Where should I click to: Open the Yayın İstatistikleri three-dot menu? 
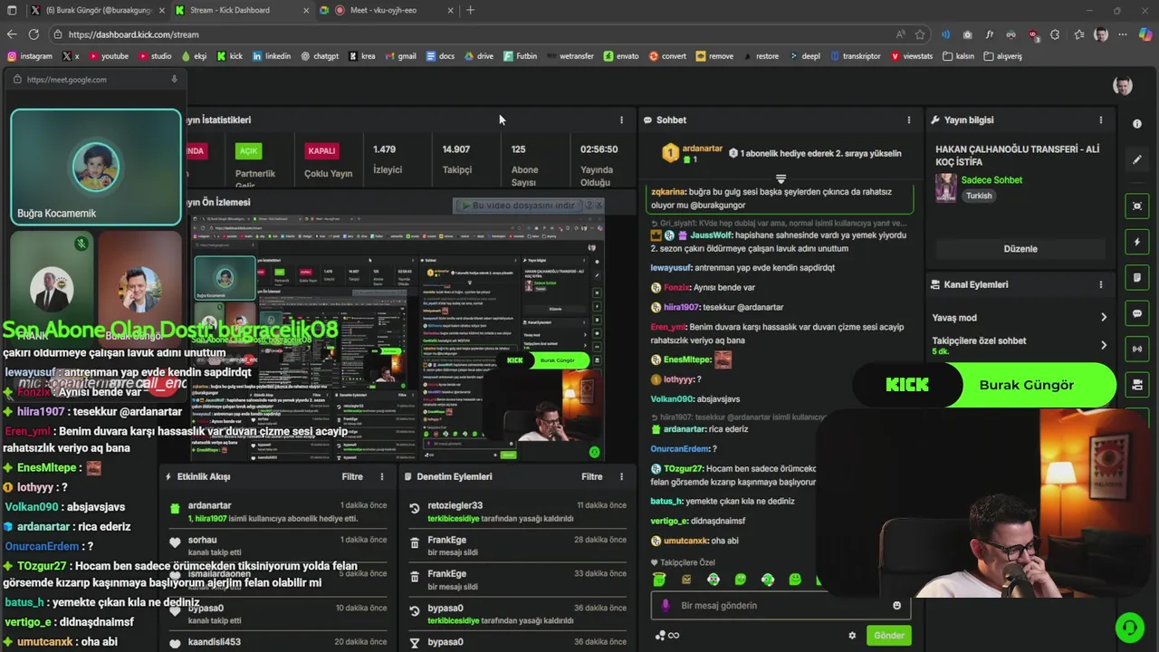pos(621,120)
